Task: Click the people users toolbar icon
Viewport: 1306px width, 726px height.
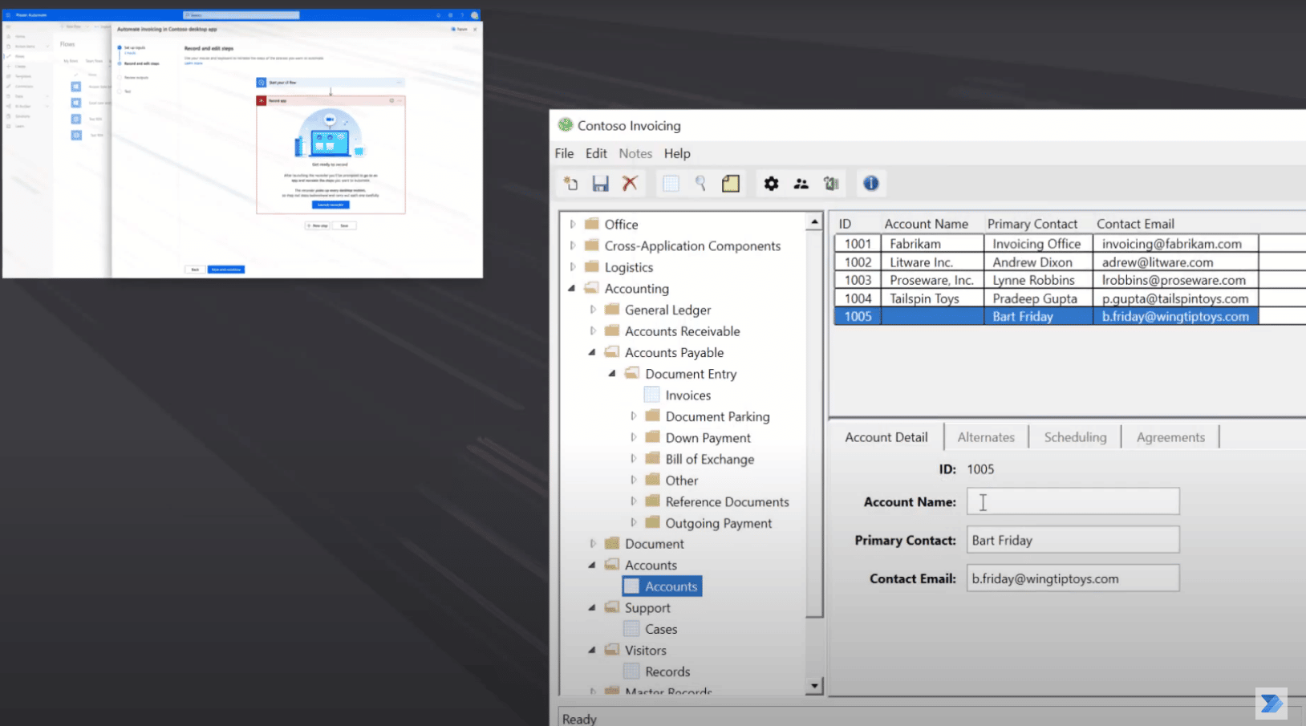Action: pos(801,184)
